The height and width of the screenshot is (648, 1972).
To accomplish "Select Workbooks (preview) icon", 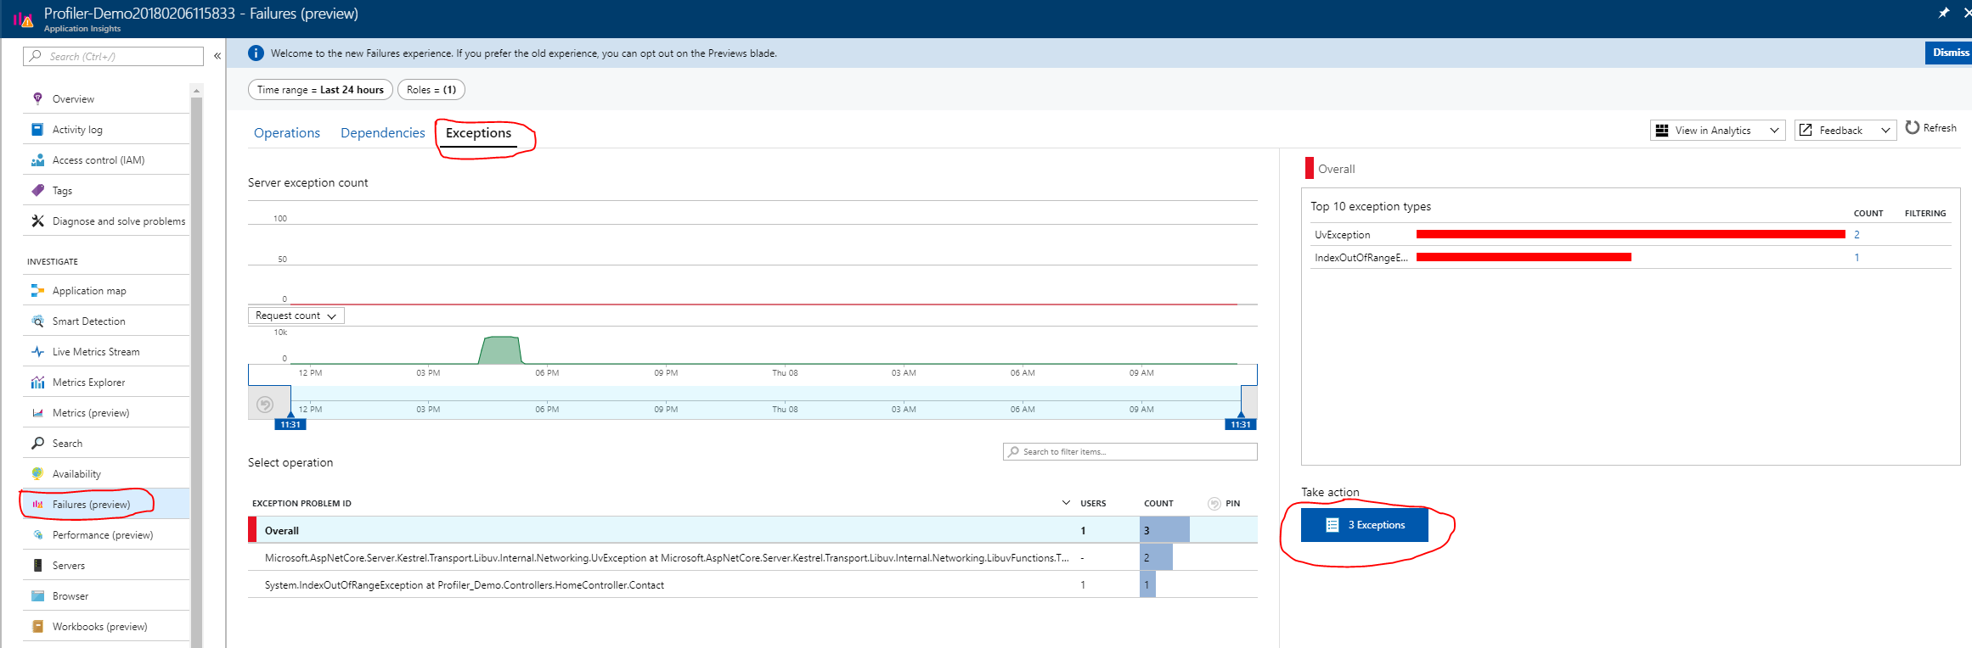I will coord(37,626).
